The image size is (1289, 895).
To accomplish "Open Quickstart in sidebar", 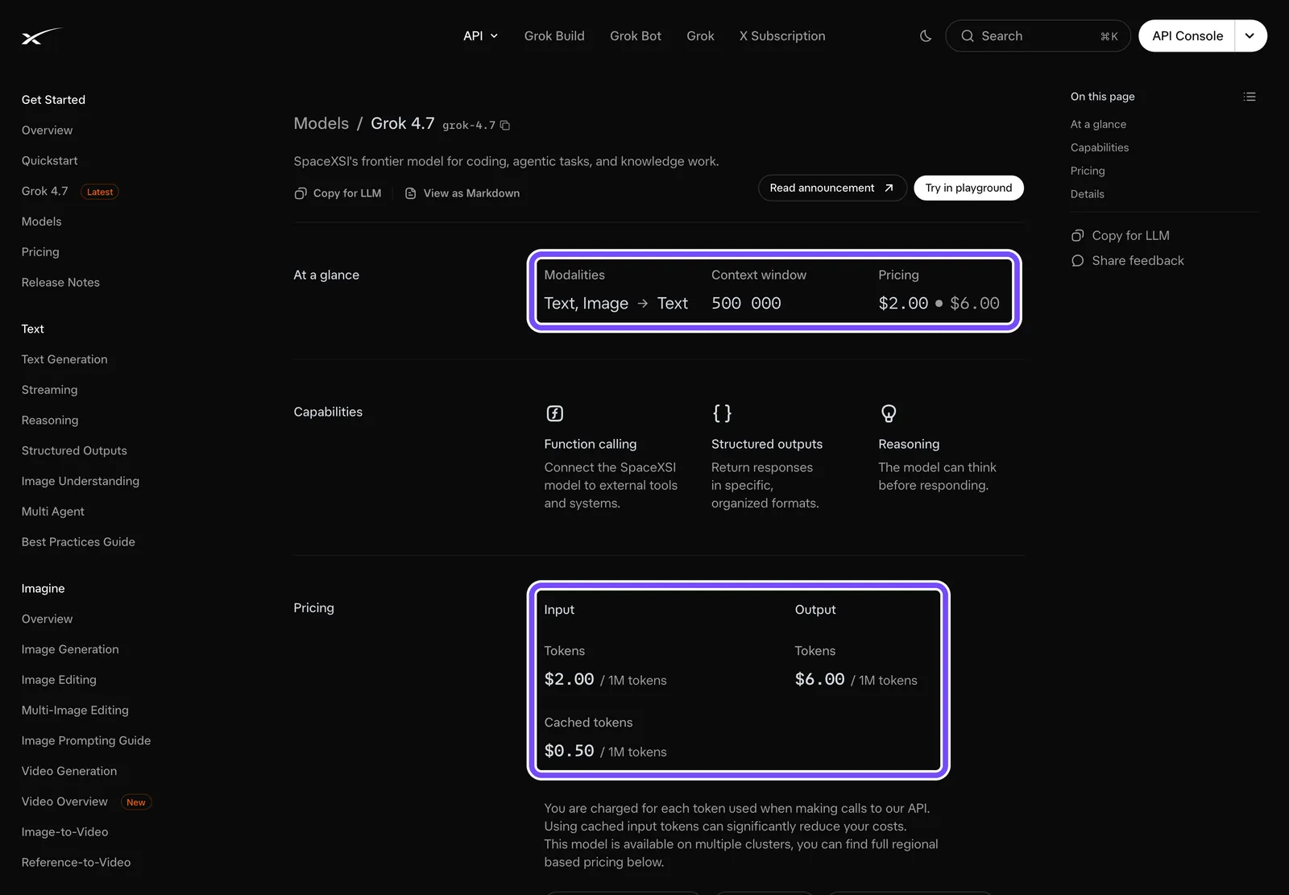I will pos(50,160).
